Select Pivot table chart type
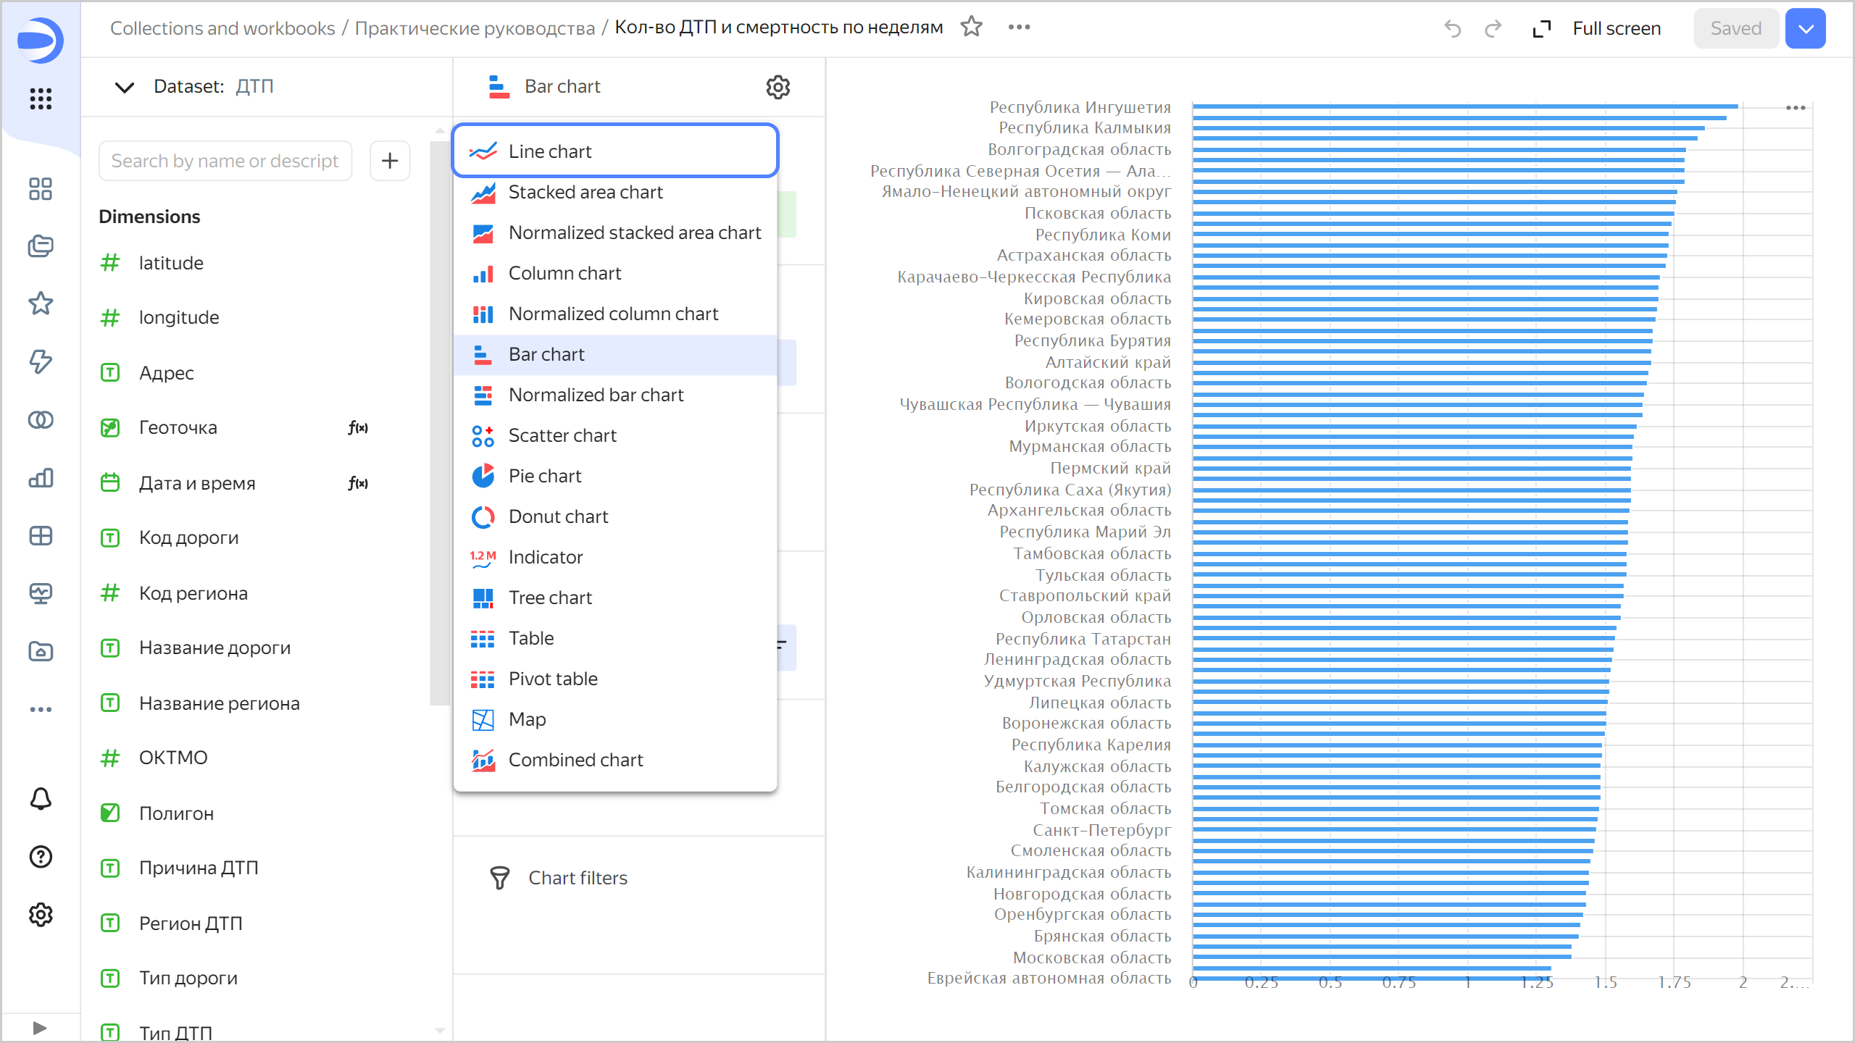The width and height of the screenshot is (1855, 1043). click(552, 679)
